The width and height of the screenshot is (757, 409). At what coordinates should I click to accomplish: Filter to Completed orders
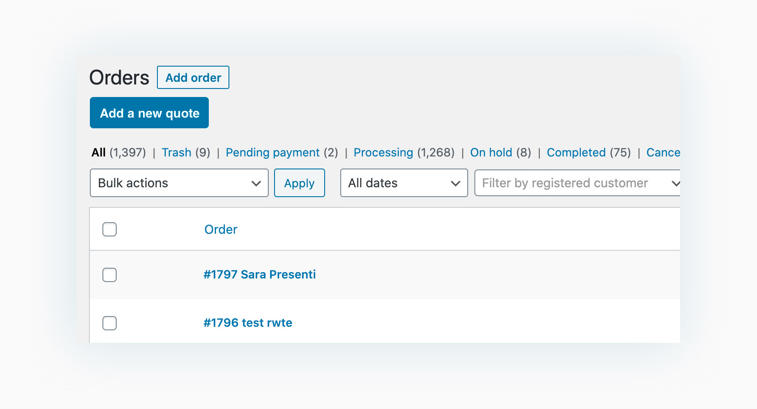(576, 152)
